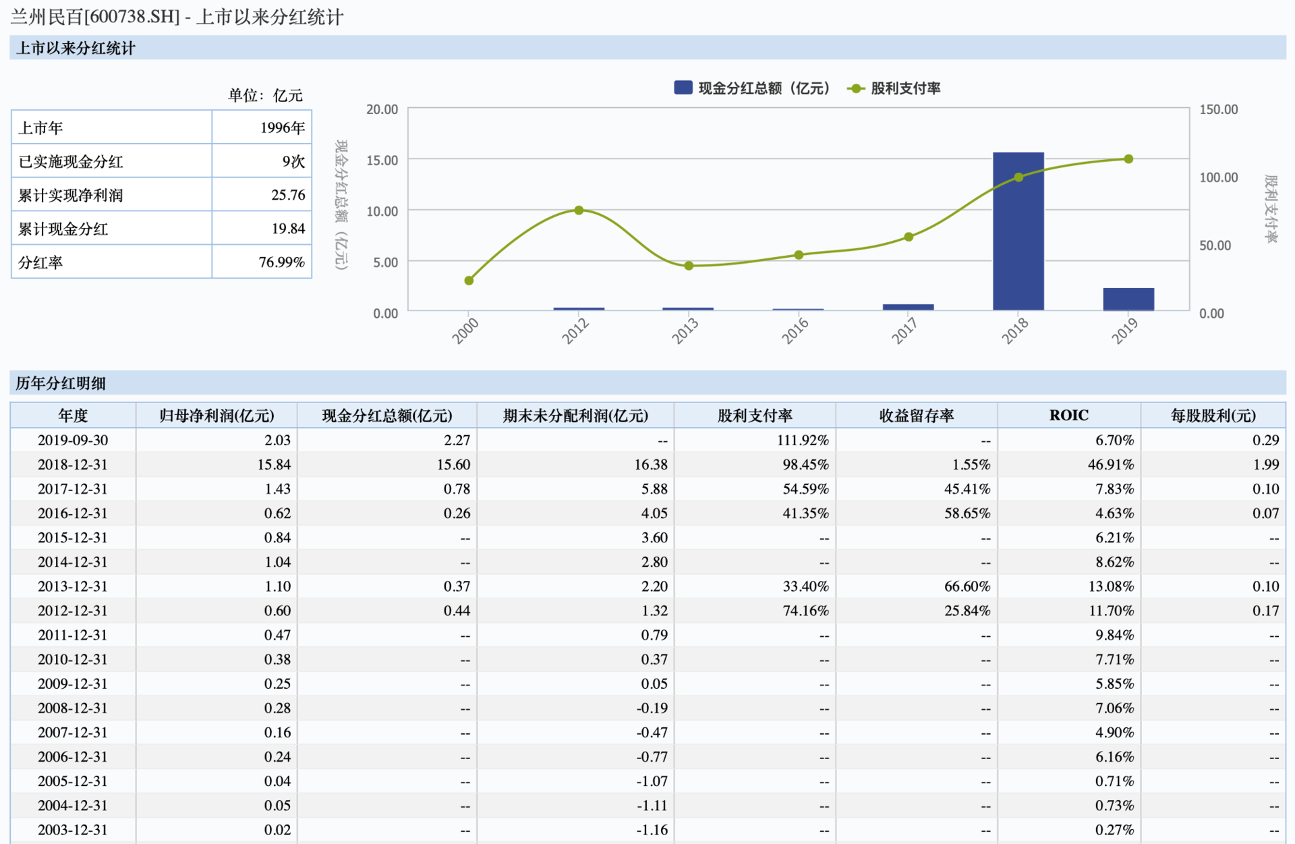Select the 2018-12-31 table row

(x=72, y=464)
